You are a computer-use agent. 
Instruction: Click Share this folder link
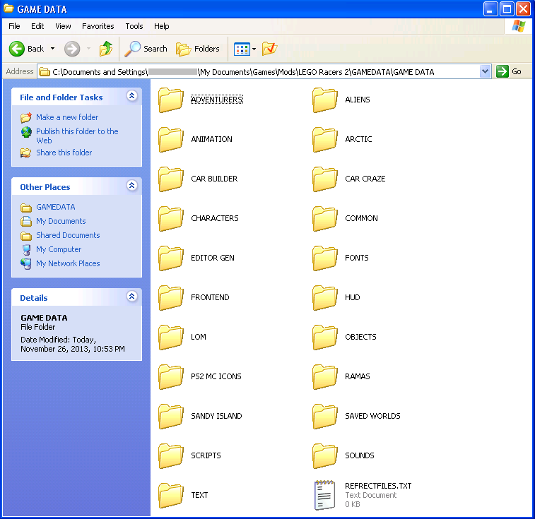point(64,153)
